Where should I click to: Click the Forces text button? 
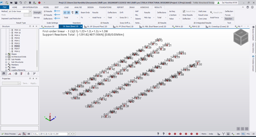click(x=228, y=15)
